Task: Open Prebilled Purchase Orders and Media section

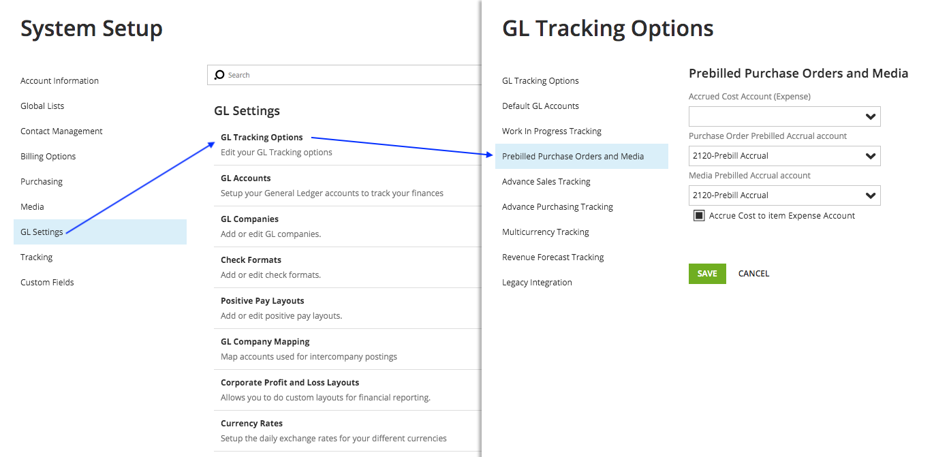Action: click(582, 156)
